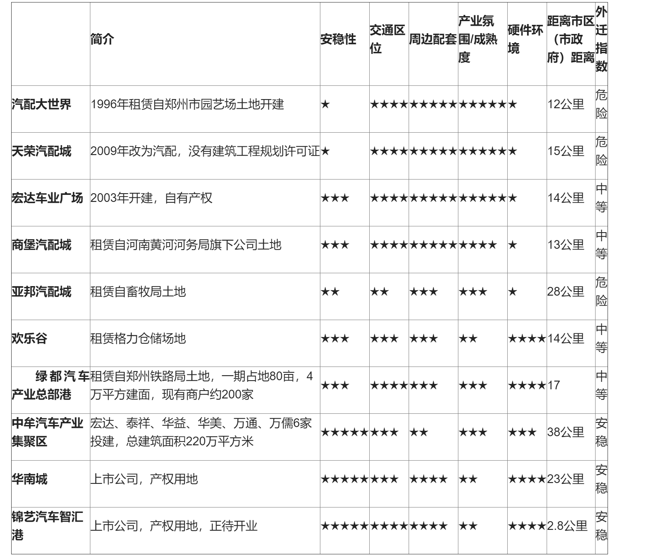Viewport: 649px width, 556px height.
Task: Select the 亚邦汽配城 row name
Action: coord(41,292)
